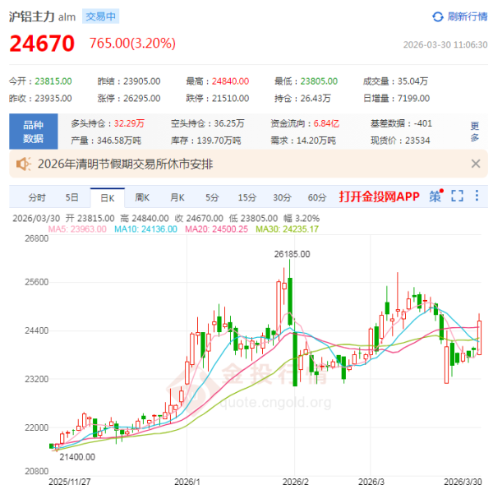Switch to the 60分 chart tab
The image size is (493, 485).
[317, 197]
